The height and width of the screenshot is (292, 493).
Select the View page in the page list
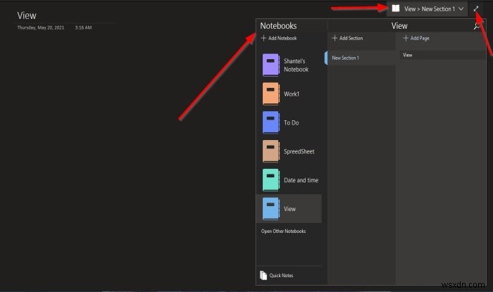[443, 55]
